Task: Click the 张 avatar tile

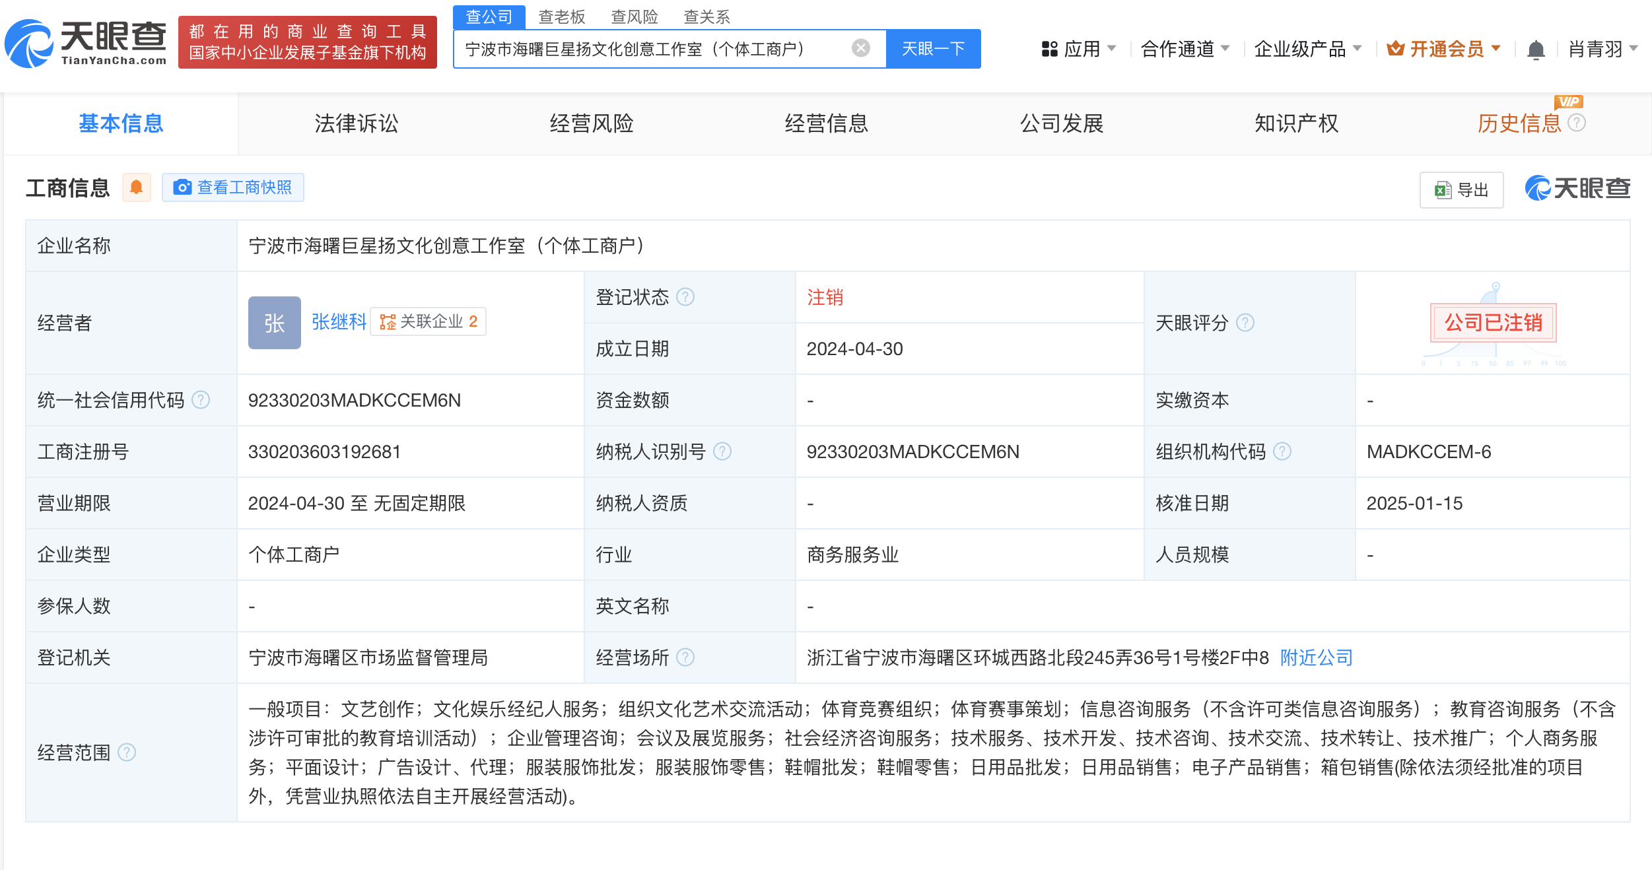Action: point(275,323)
